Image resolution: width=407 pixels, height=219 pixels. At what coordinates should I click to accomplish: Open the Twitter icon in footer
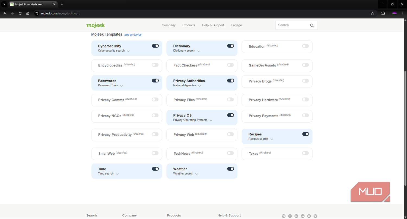click(x=315, y=216)
